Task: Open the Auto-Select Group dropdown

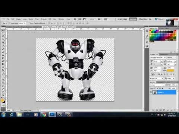Action: [x=22, y=23]
